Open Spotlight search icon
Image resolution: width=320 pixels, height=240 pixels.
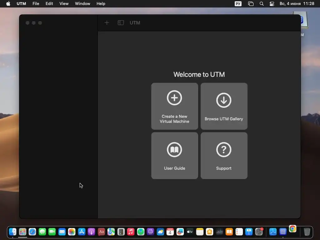[262, 4]
